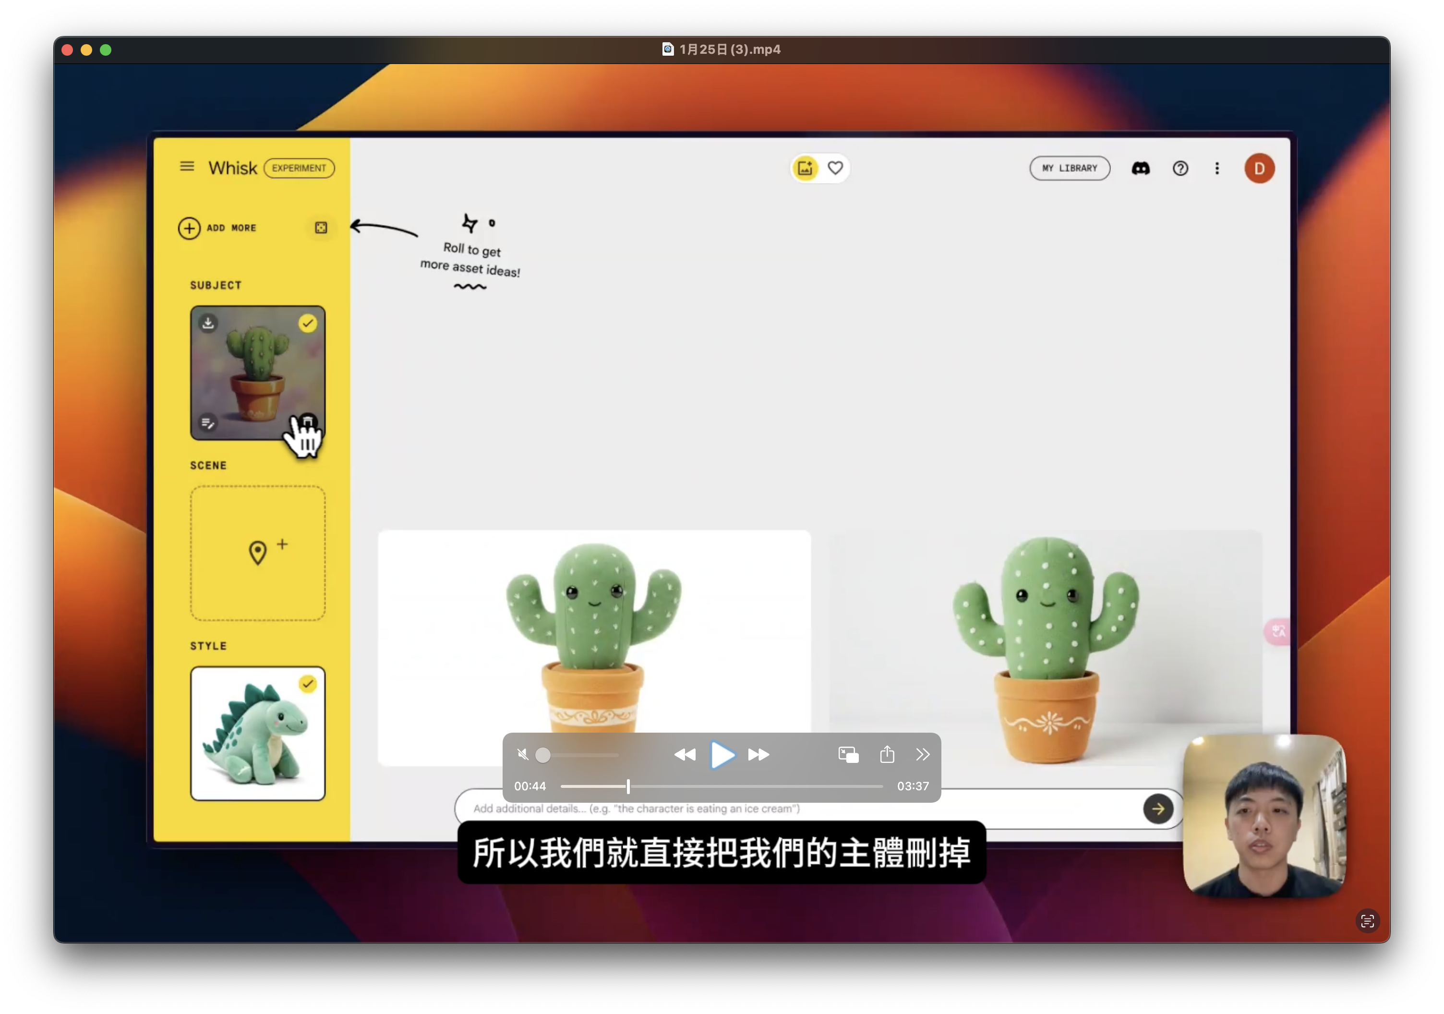Expand the player's double-chevron more controls
Screen dimensions: 1444x1014
coord(922,754)
